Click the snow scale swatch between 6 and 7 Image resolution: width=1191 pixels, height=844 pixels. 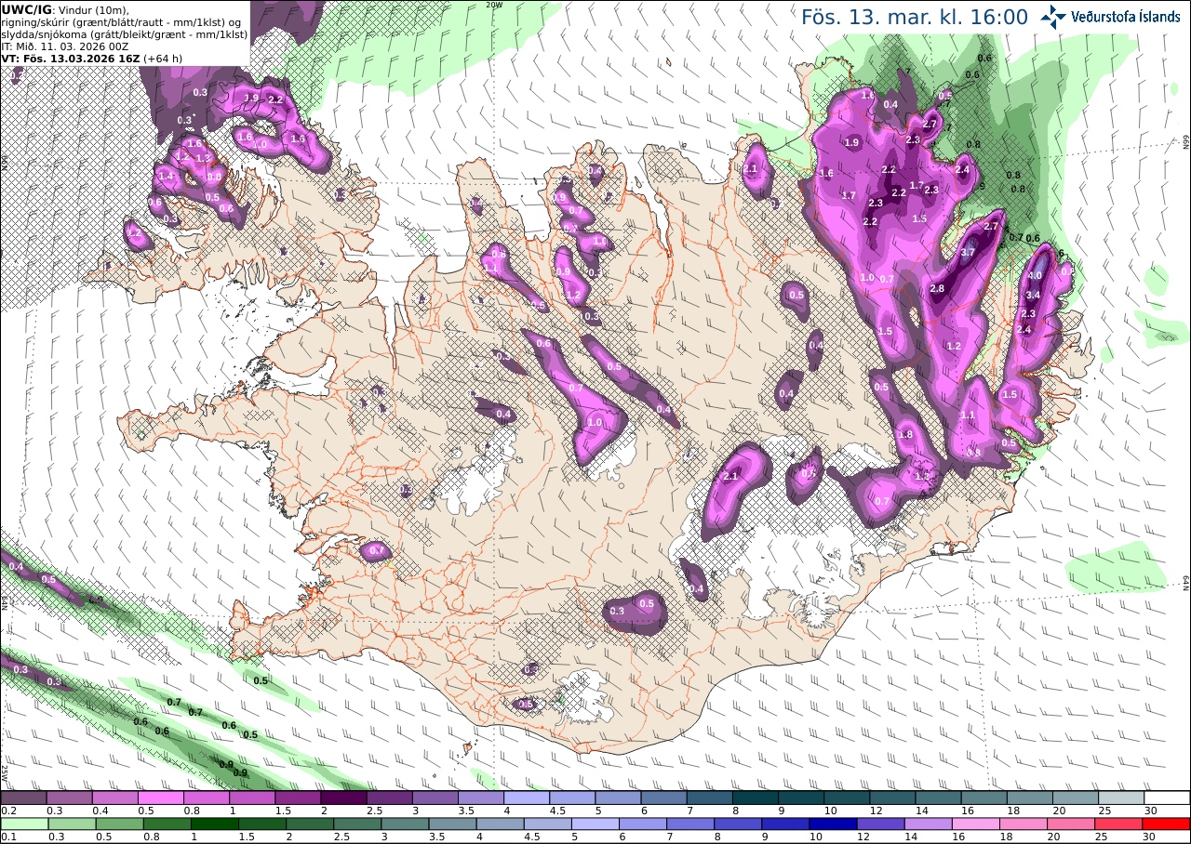click(664, 798)
